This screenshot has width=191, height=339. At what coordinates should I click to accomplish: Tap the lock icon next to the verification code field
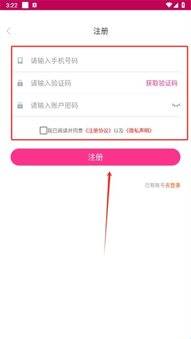tap(20, 83)
